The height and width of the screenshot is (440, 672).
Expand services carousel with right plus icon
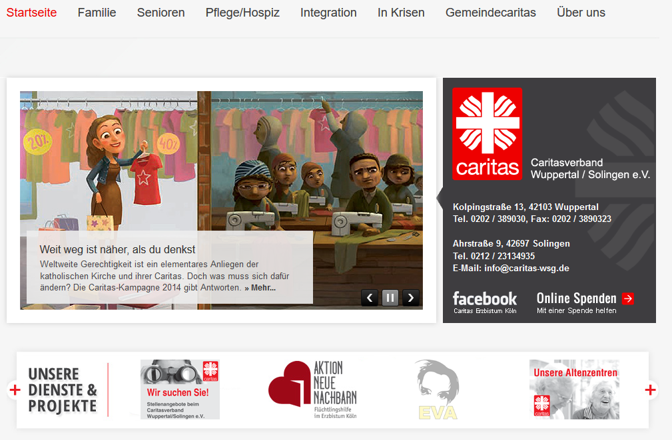tap(650, 389)
